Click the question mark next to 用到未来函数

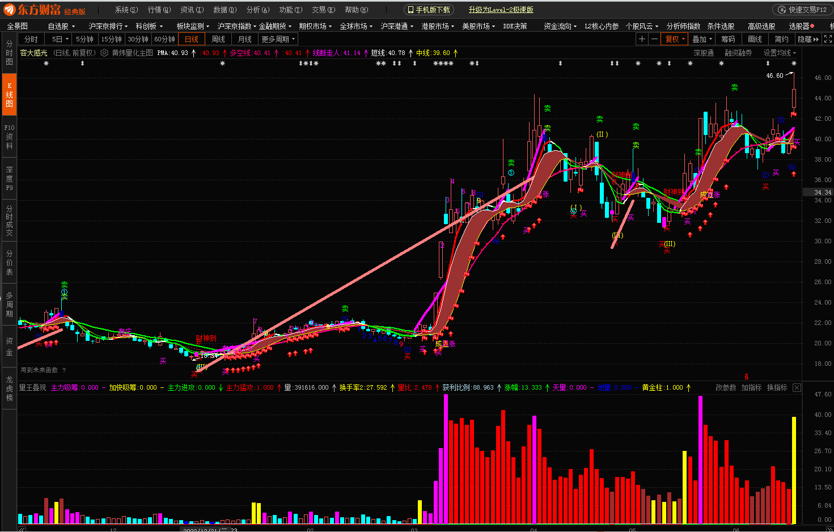pyautogui.click(x=64, y=370)
